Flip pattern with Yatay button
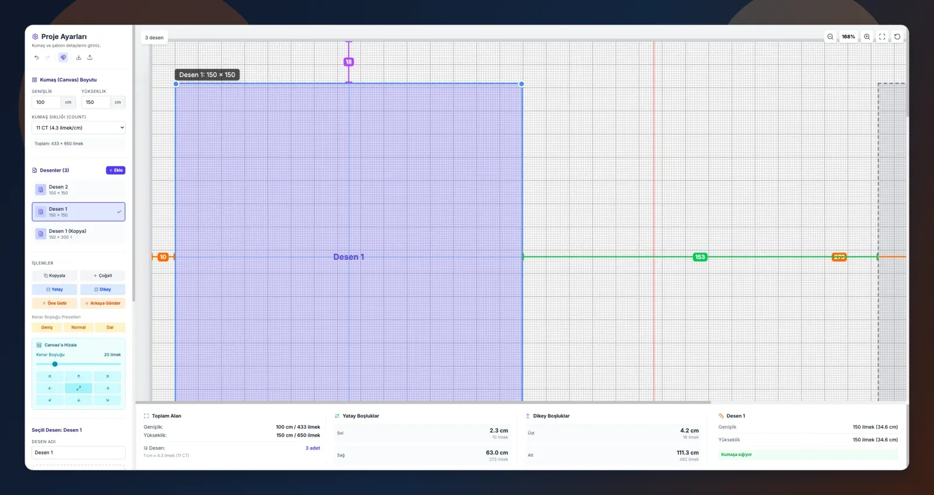Screen dimensions: 934x495 click(x=54, y=290)
